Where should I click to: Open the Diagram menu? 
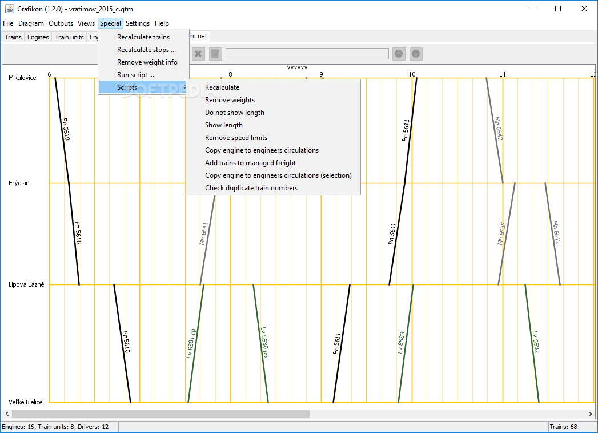31,23
